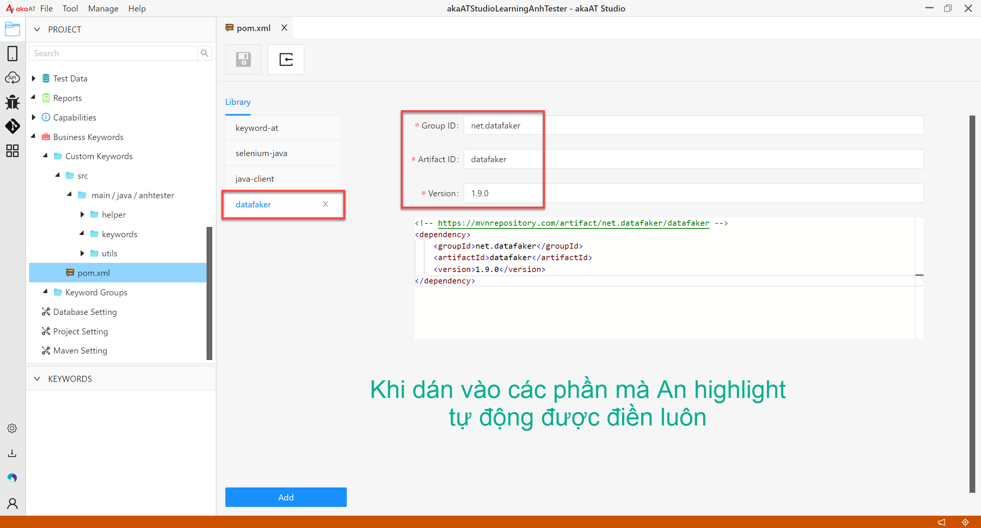Screen dimensions: 981x528
Task: Collapse the Keyword Groups folder arrow
Action: [x=46, y=292]
